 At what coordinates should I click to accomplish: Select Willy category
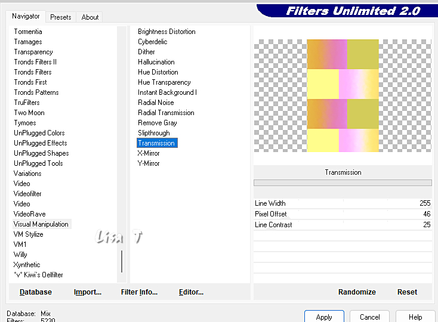(20, 255)
